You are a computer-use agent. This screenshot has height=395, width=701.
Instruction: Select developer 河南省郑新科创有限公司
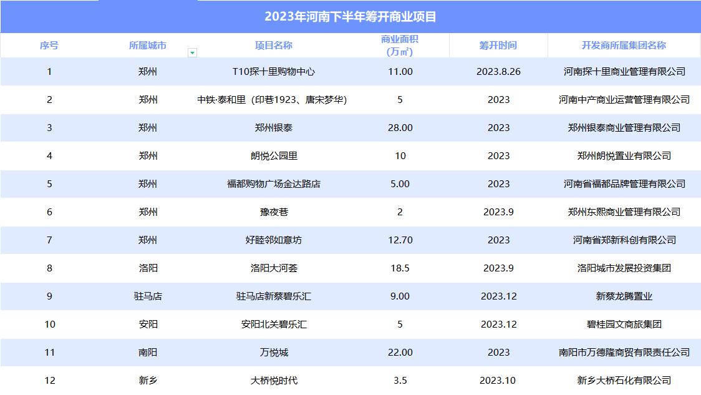[x=624, y=240]
